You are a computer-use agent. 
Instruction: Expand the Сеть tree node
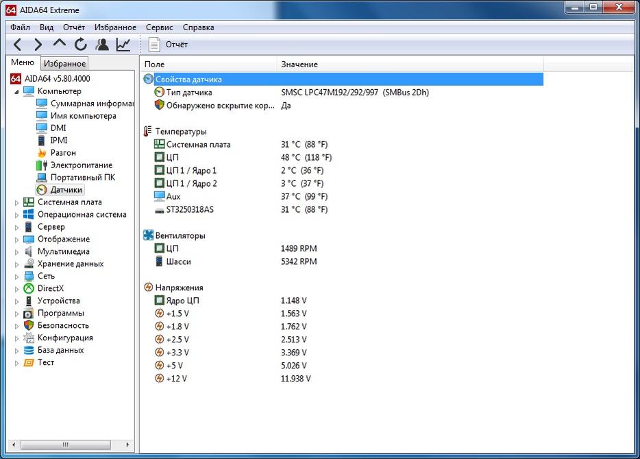coord(16,276)
